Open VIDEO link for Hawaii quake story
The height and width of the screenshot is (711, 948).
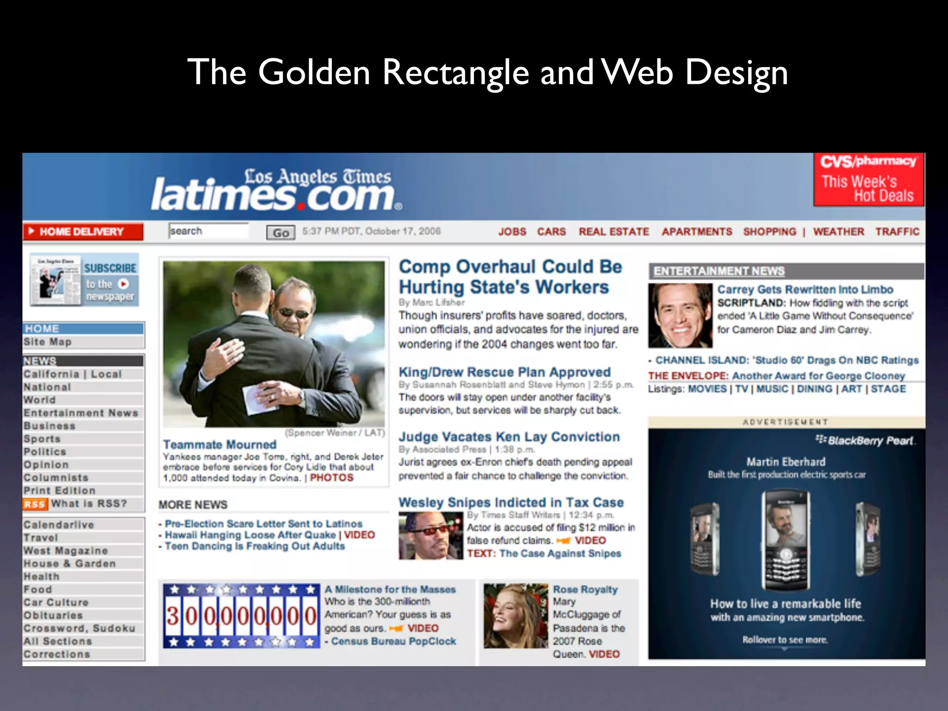359,535
